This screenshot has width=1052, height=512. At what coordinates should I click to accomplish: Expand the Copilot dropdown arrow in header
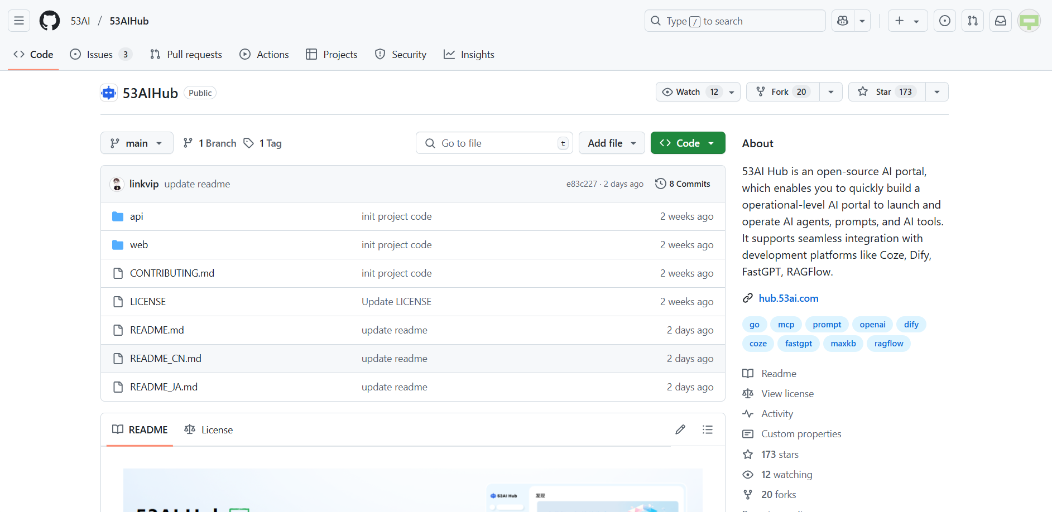tap(862, 21)
